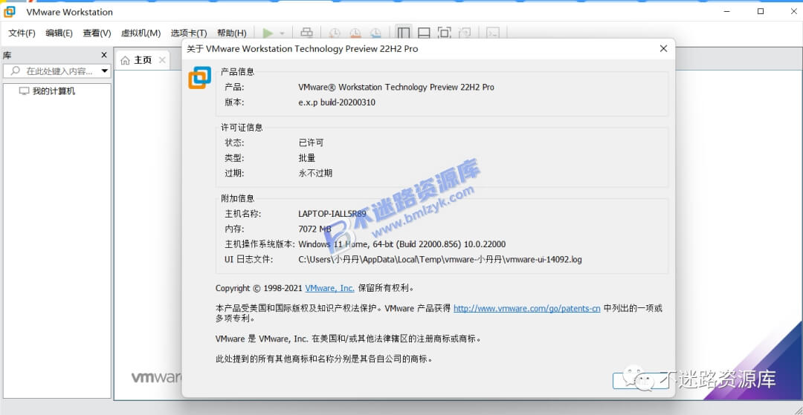Click the green power on play icon
Screen dimensions: 803x415
pyautogui.click(x=268, y=33)
